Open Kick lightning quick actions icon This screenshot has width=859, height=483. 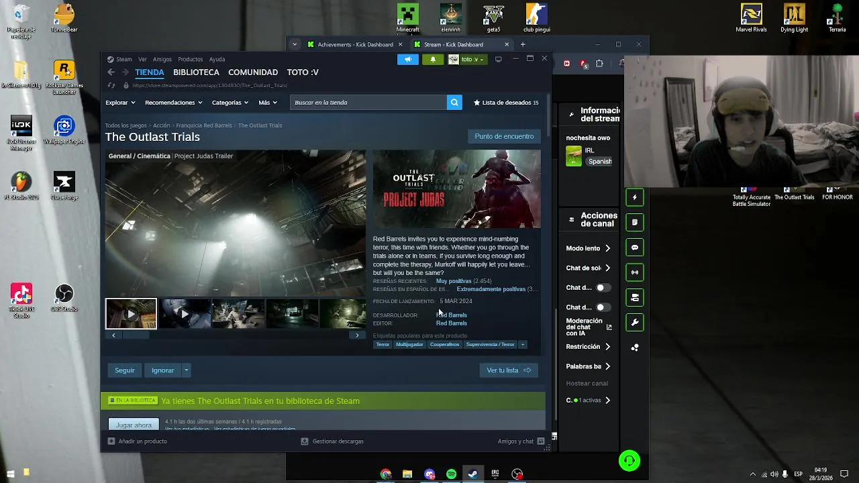point(635,197)
